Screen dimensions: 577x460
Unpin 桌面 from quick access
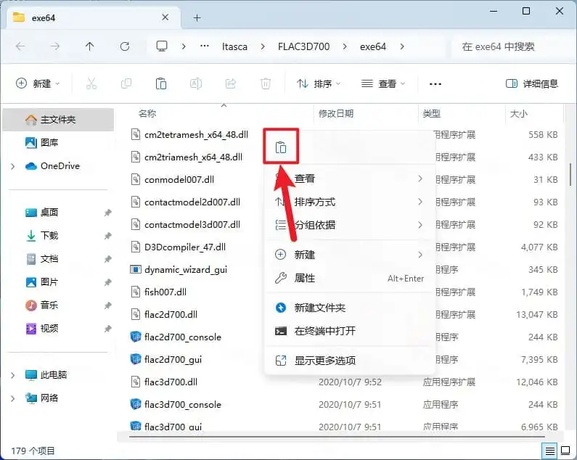click(x=107, y=213)
